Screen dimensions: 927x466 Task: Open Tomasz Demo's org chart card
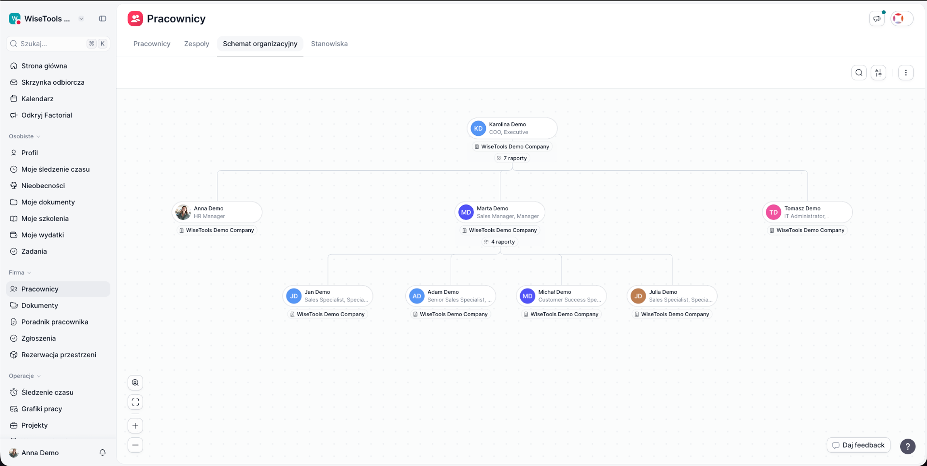coord(807,212)
